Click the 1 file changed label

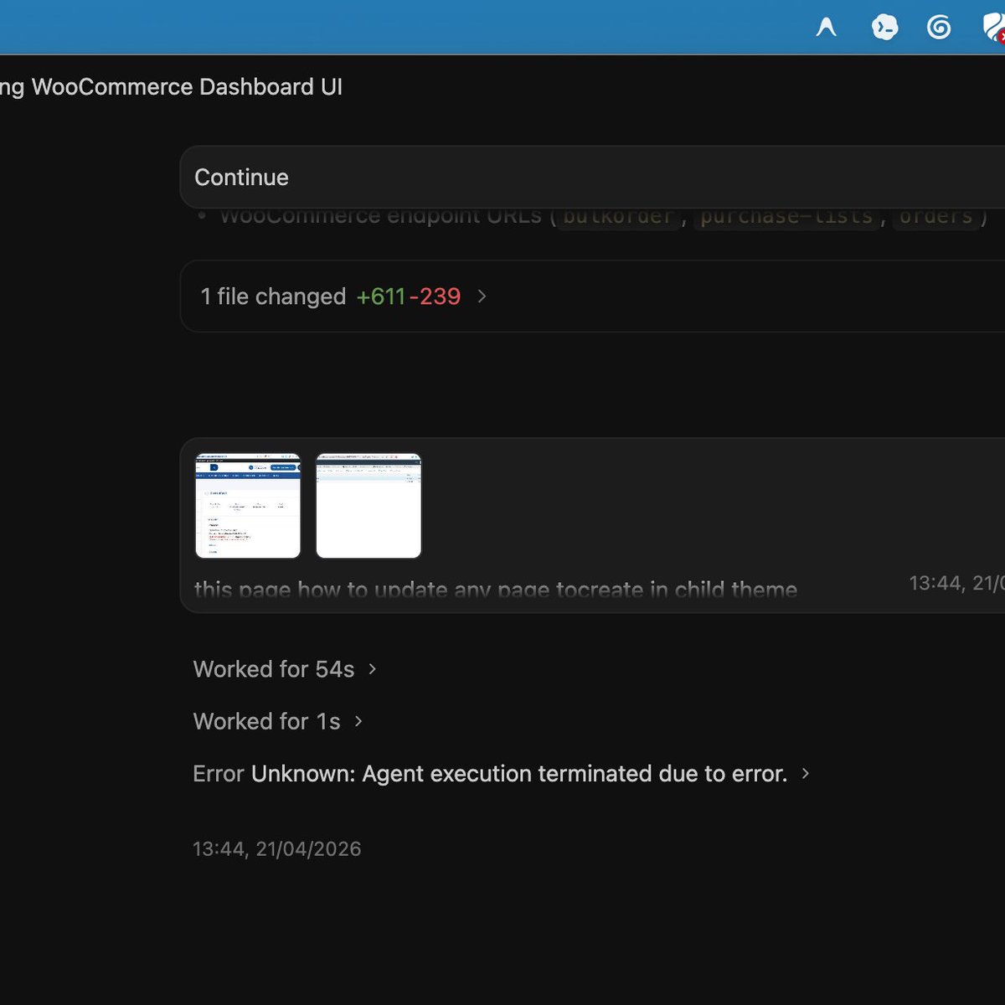tap(273, 296)
